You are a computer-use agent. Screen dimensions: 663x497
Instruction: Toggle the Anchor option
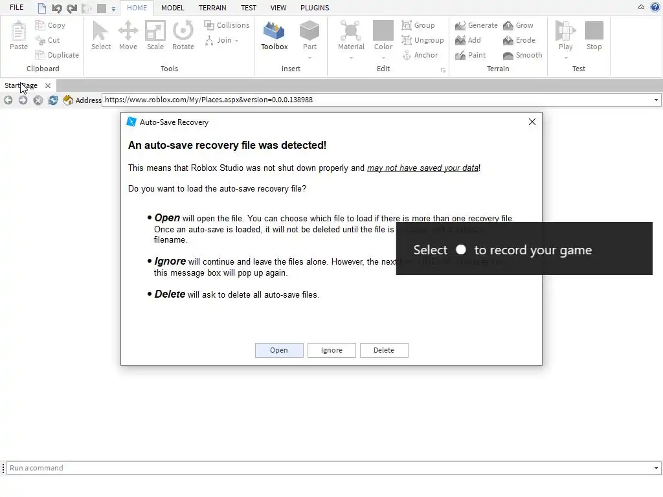(420, 55)
